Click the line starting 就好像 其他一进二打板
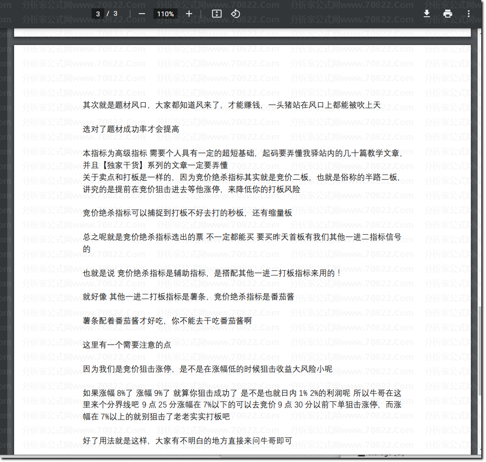 click(x=189, y=297)
